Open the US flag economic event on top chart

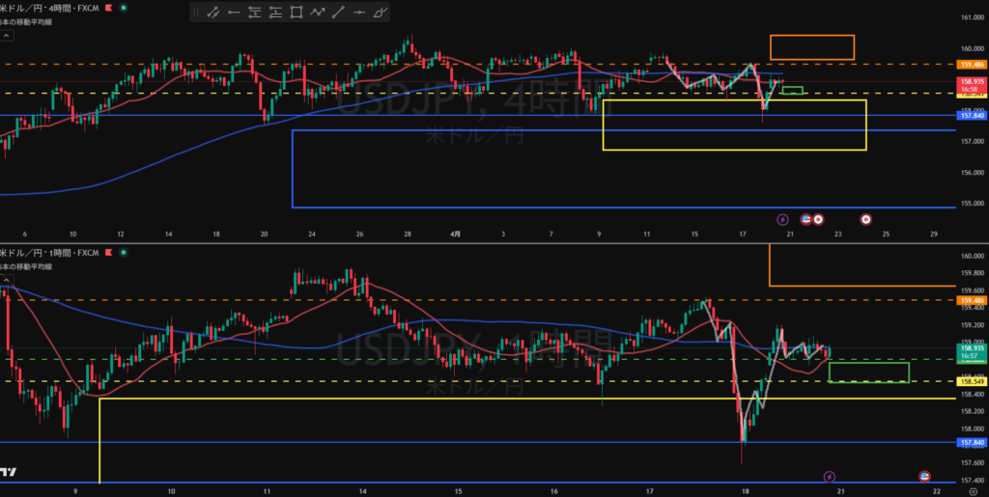point(805,219)
